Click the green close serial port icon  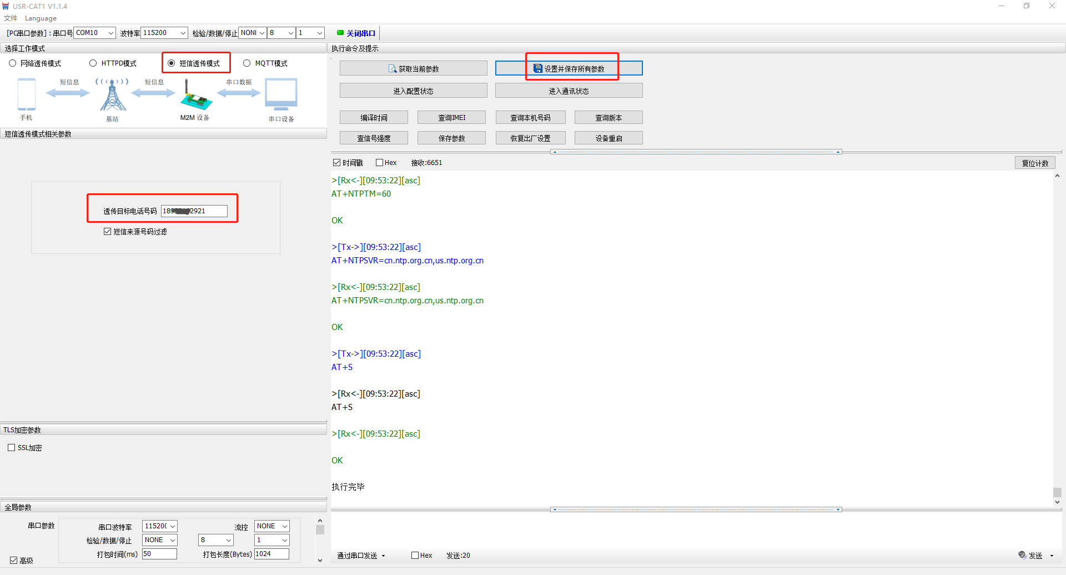coord(340,33)
